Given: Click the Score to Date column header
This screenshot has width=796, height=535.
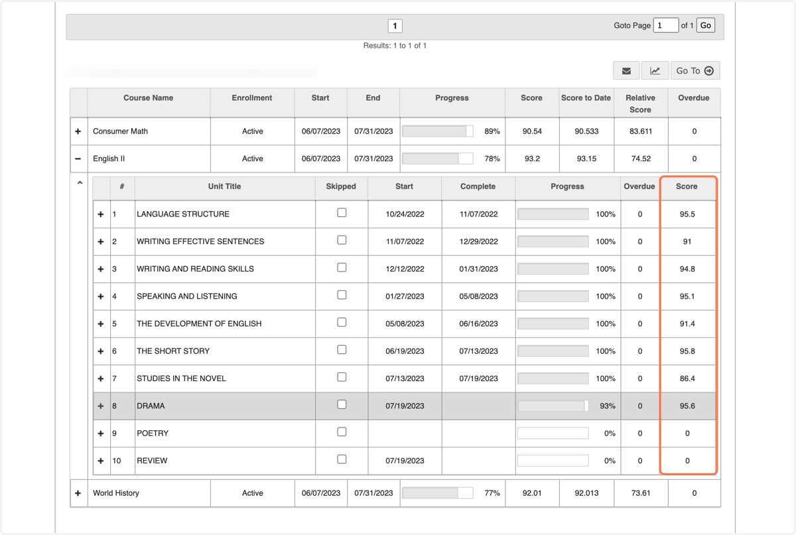Looking at the screenshot, I should click(586, 104).
